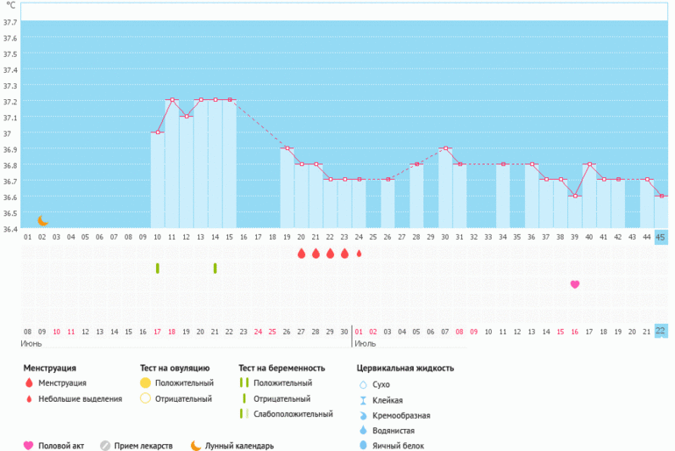Click the red July 16 date label
675x451 pixels.
pyautogui.click(x=575, y=332)
